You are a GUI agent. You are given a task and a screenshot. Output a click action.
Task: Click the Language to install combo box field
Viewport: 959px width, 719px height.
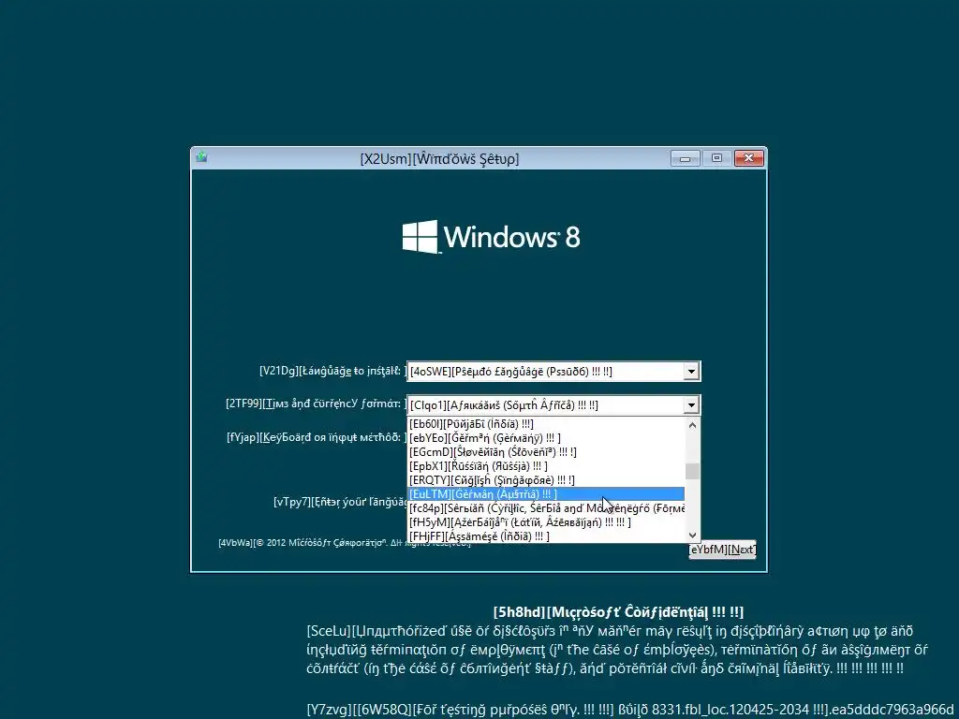click(553, 371)
